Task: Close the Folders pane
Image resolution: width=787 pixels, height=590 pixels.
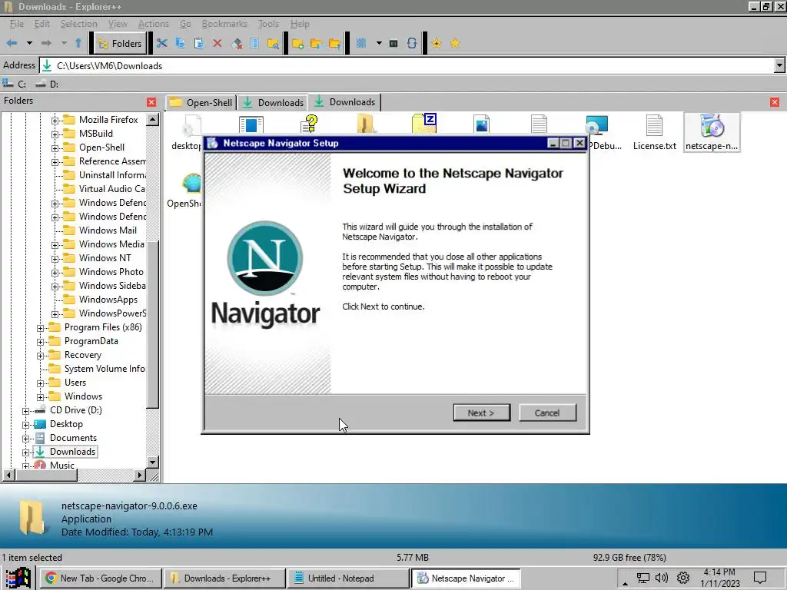Action: (x=151, y=102)
